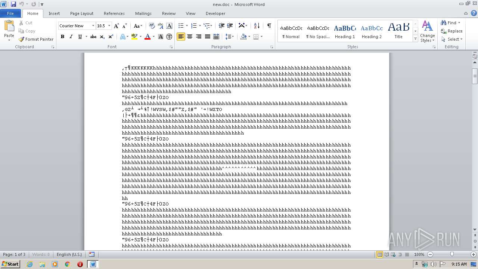Click the Cut button

(x=26, y=23)
